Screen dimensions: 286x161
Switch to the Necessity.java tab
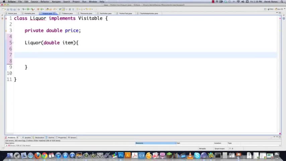point(86,13)
